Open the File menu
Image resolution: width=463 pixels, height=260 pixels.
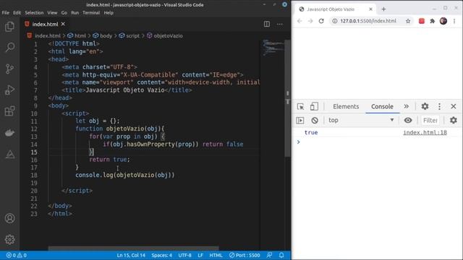[x=5, y=13]
